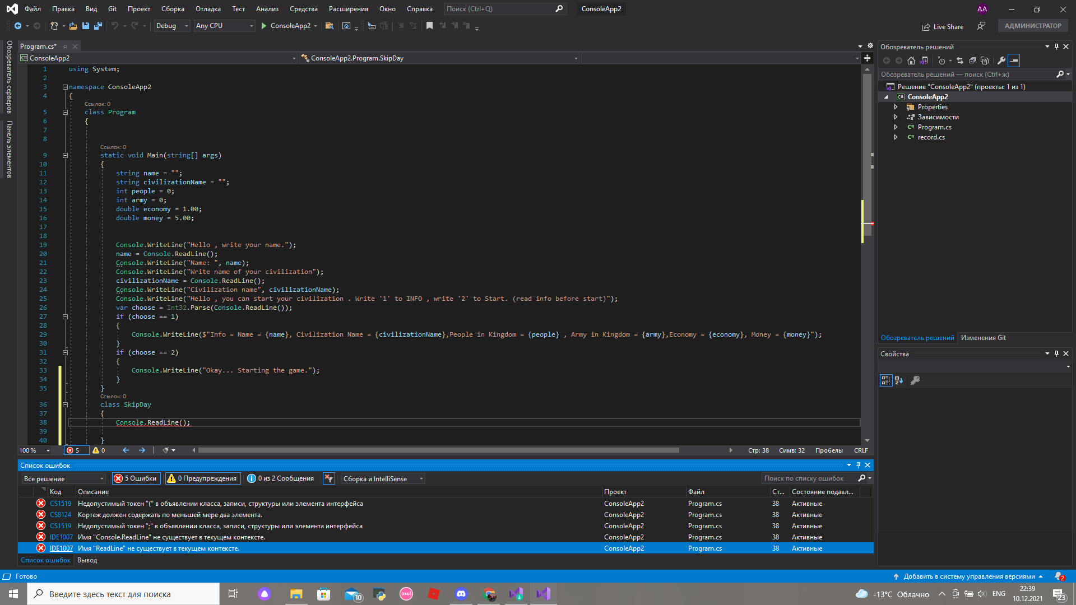Image resolution: width=1076 pixels, height=605 pixels.
Task: Toggle pin on the Program.cs tab
Action: click(x=65, y=46)
